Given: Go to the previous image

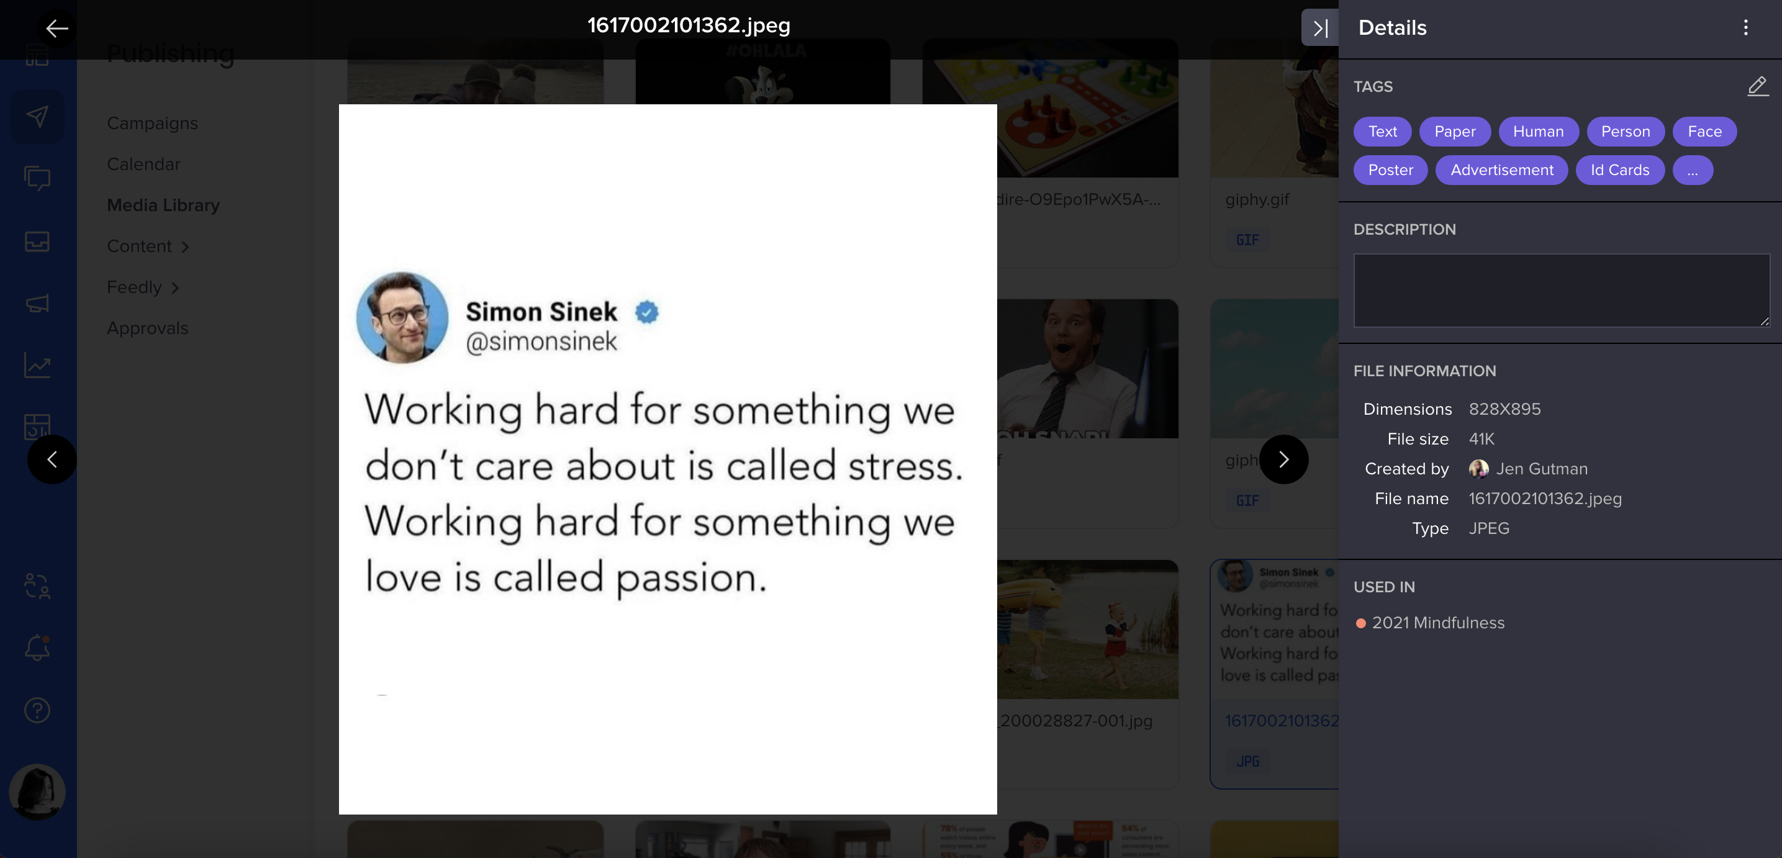Looking at the screenshot, I should tap(52, 459).
